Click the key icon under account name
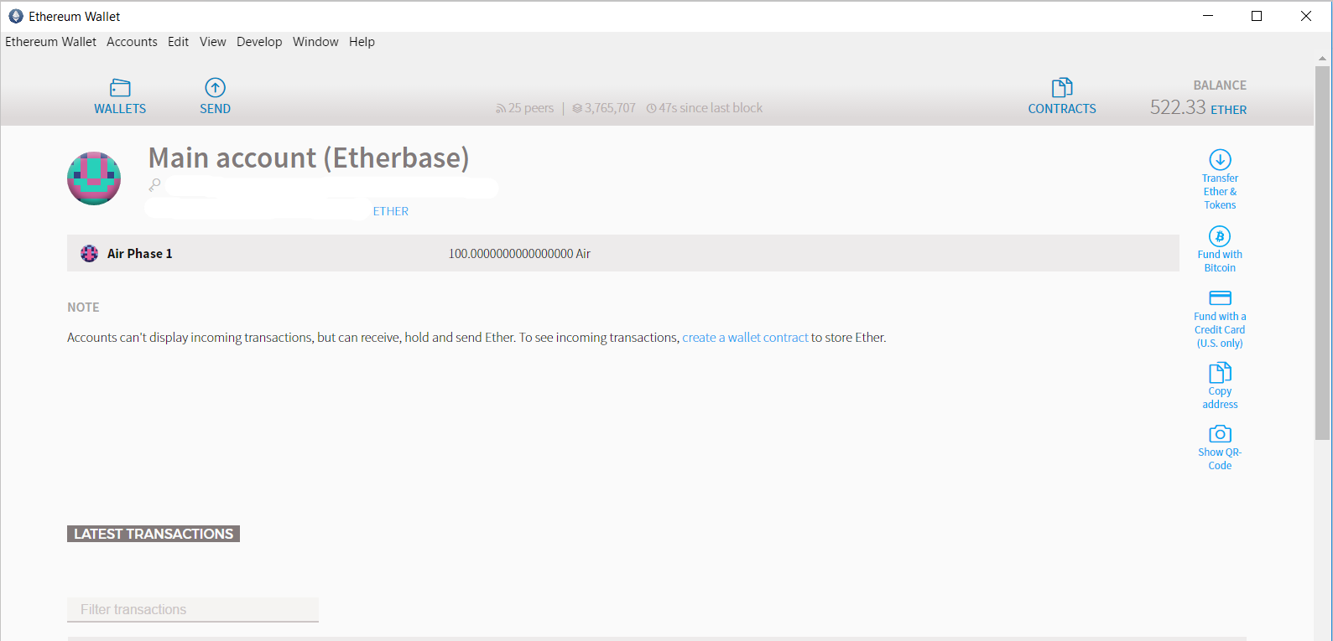 click(155, 184)
